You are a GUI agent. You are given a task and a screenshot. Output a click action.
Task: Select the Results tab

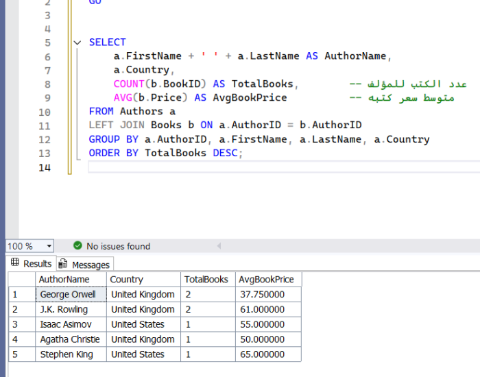tap(37, 264)
